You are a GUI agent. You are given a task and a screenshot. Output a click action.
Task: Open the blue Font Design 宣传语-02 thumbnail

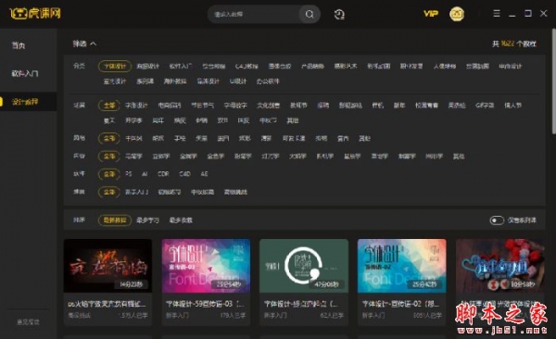pos(402,266)
